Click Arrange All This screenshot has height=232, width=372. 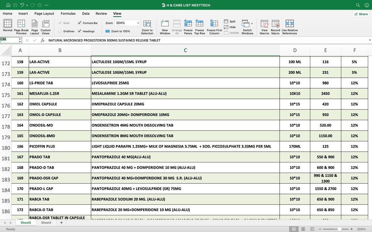coord(177,27)
